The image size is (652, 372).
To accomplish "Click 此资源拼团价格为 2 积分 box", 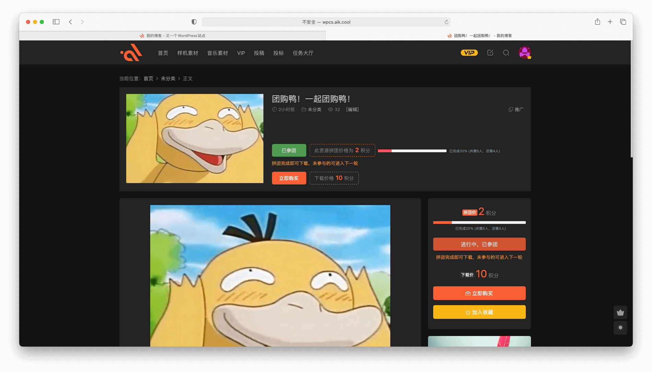I will 342,150.
